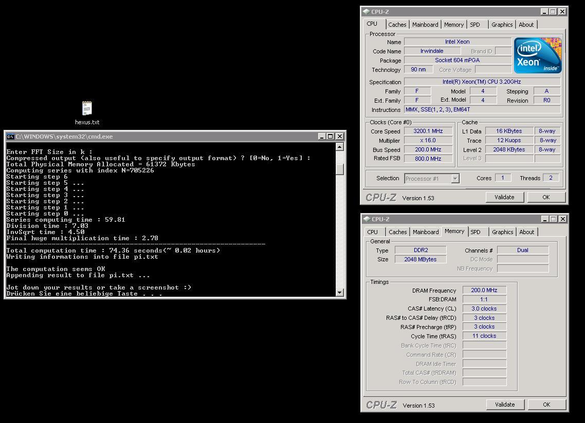Click the cmd window scroll down arrow

coord(339,293)
